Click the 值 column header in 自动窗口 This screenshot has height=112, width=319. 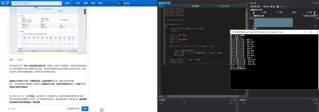pos(184,103)
